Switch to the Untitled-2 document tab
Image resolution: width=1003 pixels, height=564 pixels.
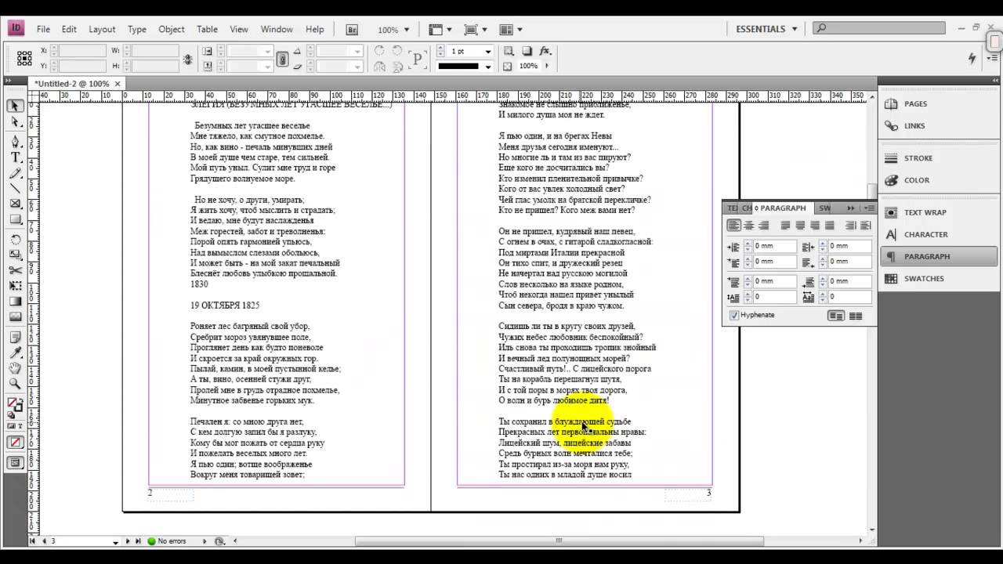pos(72,84)
